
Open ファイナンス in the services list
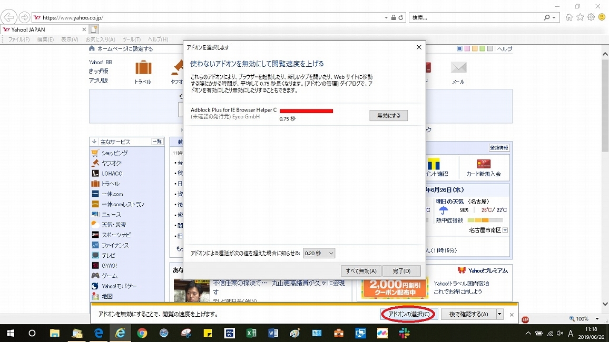pyautogui.click(x=115, y=245)
